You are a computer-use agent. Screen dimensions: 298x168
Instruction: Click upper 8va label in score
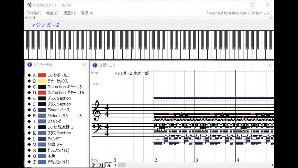click(x=94, y=72)
